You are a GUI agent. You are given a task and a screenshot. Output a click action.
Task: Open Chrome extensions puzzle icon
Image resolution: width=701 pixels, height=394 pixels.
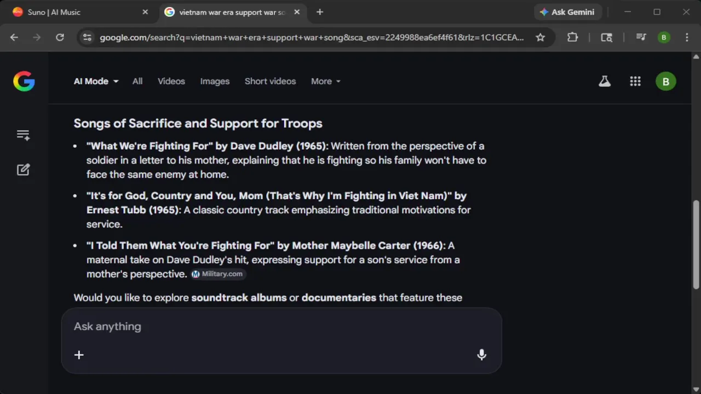pos(572,37)
